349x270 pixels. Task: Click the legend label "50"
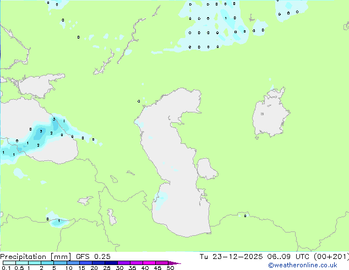tap(170, 268)
